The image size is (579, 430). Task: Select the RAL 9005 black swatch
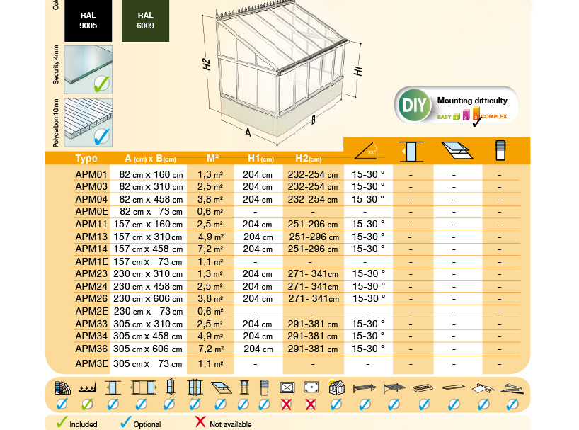point(88,21)
